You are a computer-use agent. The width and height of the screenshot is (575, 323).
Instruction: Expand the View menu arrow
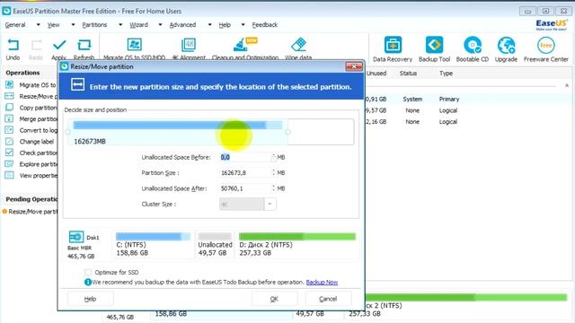73,25
